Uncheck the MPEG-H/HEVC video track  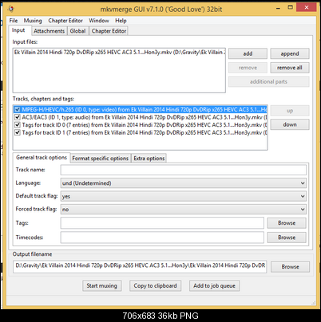tap(18, 109)
